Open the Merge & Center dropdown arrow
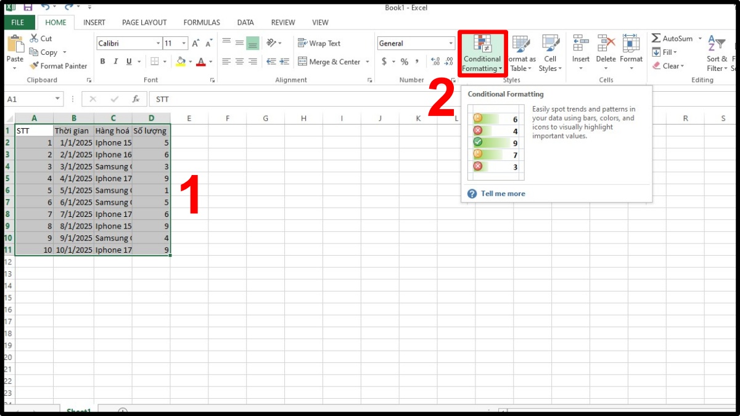 [x=368, y=62]
